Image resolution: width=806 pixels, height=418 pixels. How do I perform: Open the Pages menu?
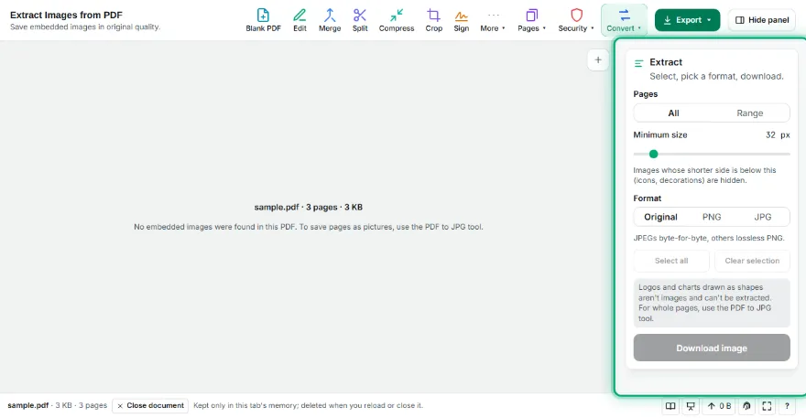(531, 20)
